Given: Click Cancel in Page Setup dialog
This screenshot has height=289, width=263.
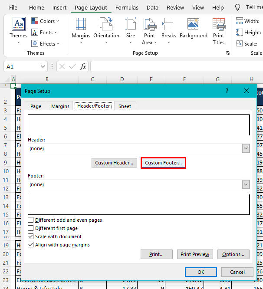Looking at the screenshot, I should 237,272.
